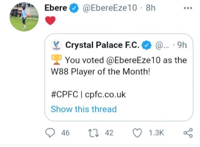Open the Crystal Palace F.C. account name
The width and height of the screenshot is (200, 147).
click(x=102, y=45)
